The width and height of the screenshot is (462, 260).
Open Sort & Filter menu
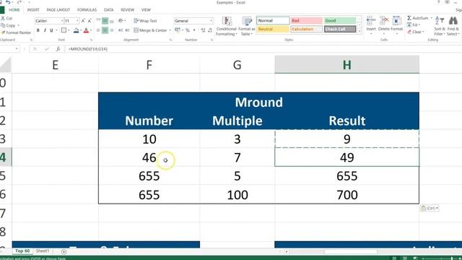(x=439, y=26)
